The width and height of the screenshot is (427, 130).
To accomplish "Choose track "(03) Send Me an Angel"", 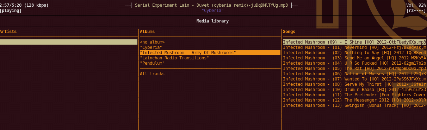I will (354, 58).
